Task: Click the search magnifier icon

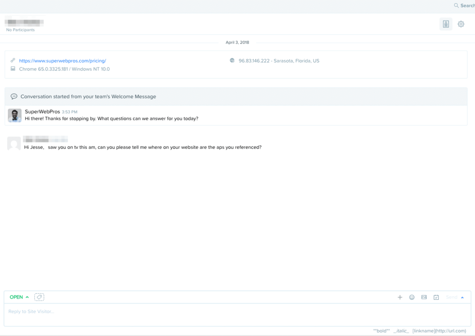Action: [456, 6]
